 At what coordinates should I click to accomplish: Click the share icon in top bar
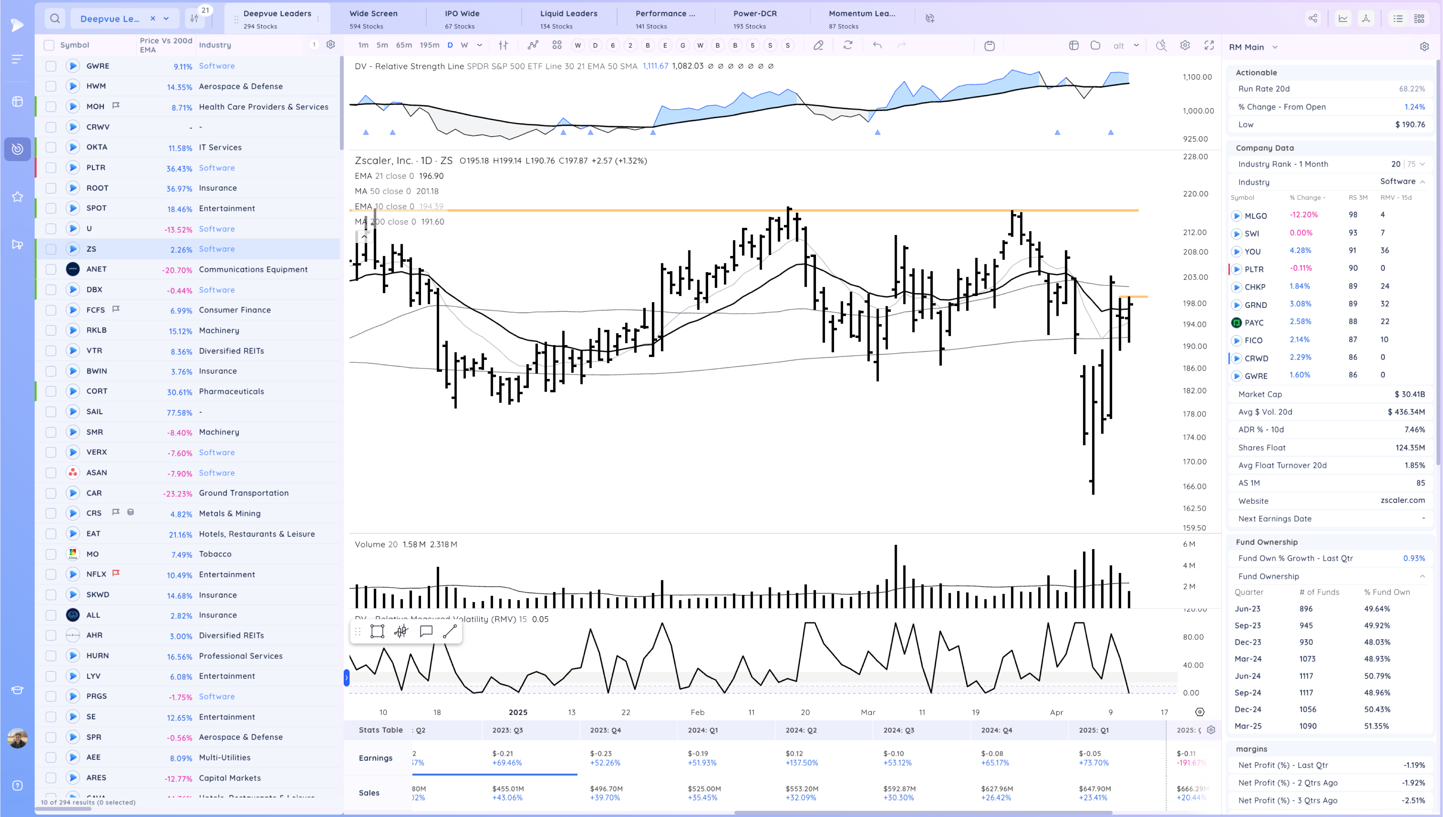[x=1313, y=18]
